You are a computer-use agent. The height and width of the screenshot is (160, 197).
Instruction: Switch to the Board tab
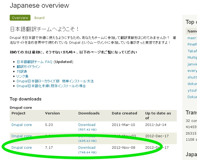(39, 18)
